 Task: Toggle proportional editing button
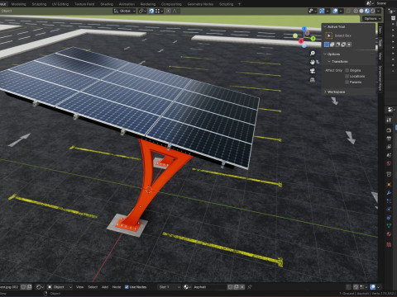point(168,11)
